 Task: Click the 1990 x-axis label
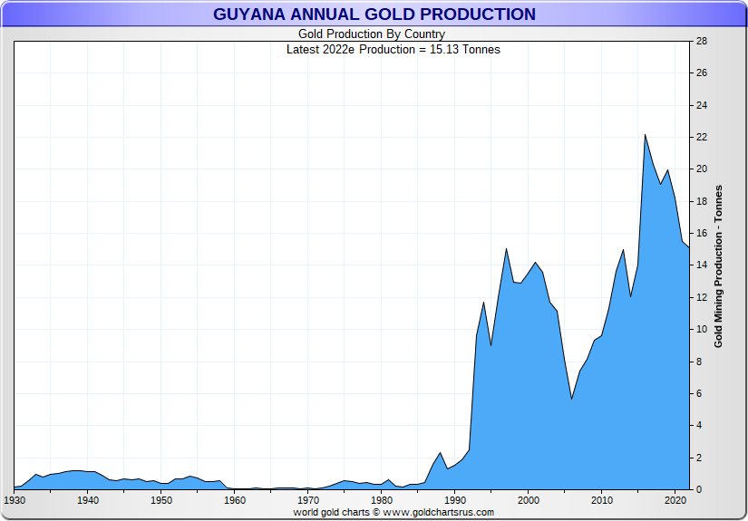[x=455, y=500]
